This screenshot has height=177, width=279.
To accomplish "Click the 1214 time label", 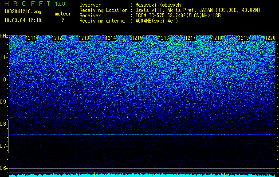I will coord(111,38).
